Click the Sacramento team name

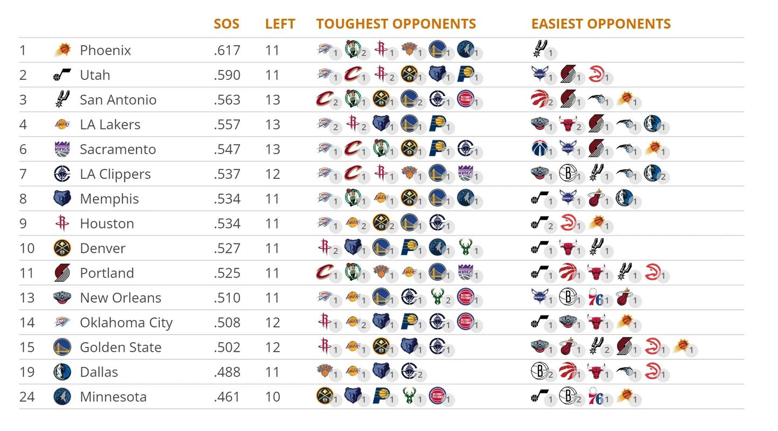[x=117, y=149]
